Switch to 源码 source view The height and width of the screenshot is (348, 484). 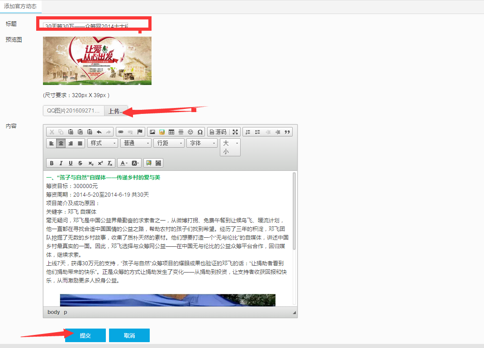[x=218, y=132]
